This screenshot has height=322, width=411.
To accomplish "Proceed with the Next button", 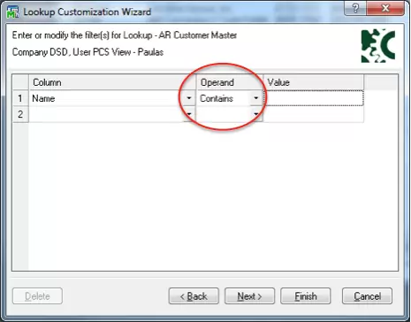I will (x=249, y=295).
